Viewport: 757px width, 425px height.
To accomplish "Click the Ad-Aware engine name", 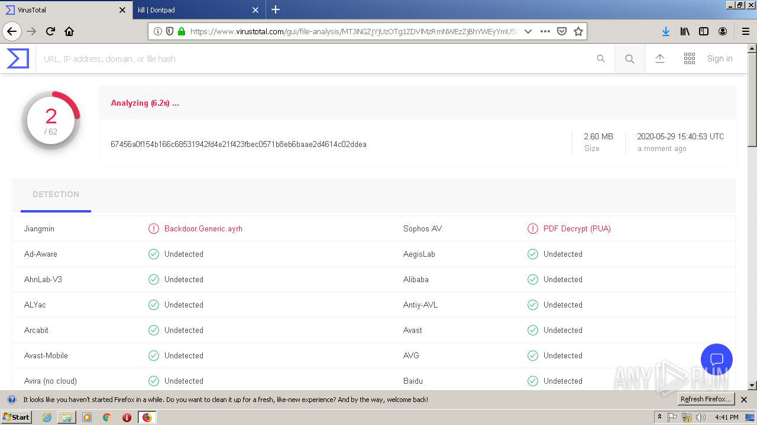I will [x=41, y=254].
